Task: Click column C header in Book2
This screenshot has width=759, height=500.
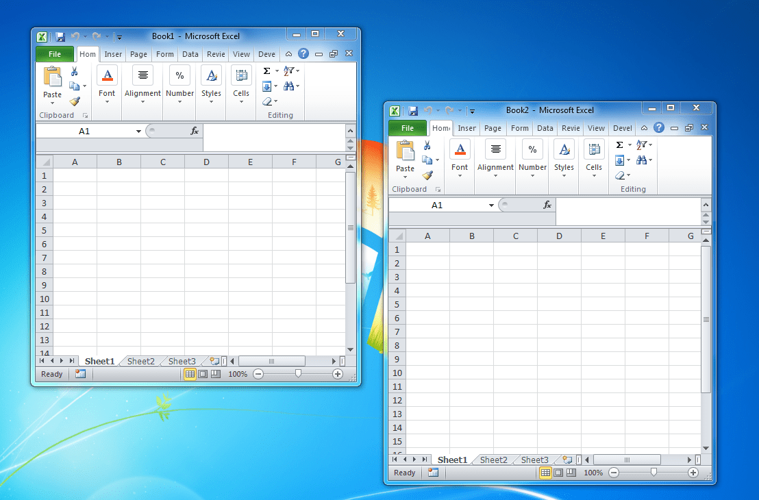Action: (516, 236)
